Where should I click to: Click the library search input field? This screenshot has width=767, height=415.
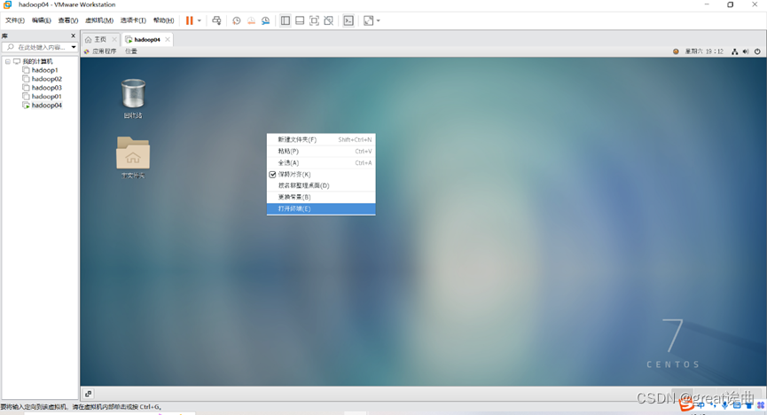coord(41,47)
